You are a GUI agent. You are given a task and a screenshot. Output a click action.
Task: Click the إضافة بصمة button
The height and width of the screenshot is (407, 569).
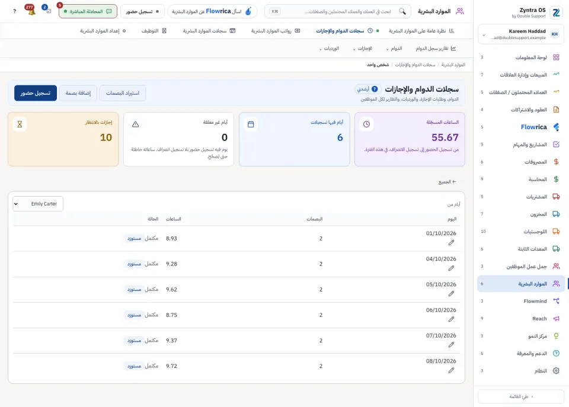[x=78, y=93]
